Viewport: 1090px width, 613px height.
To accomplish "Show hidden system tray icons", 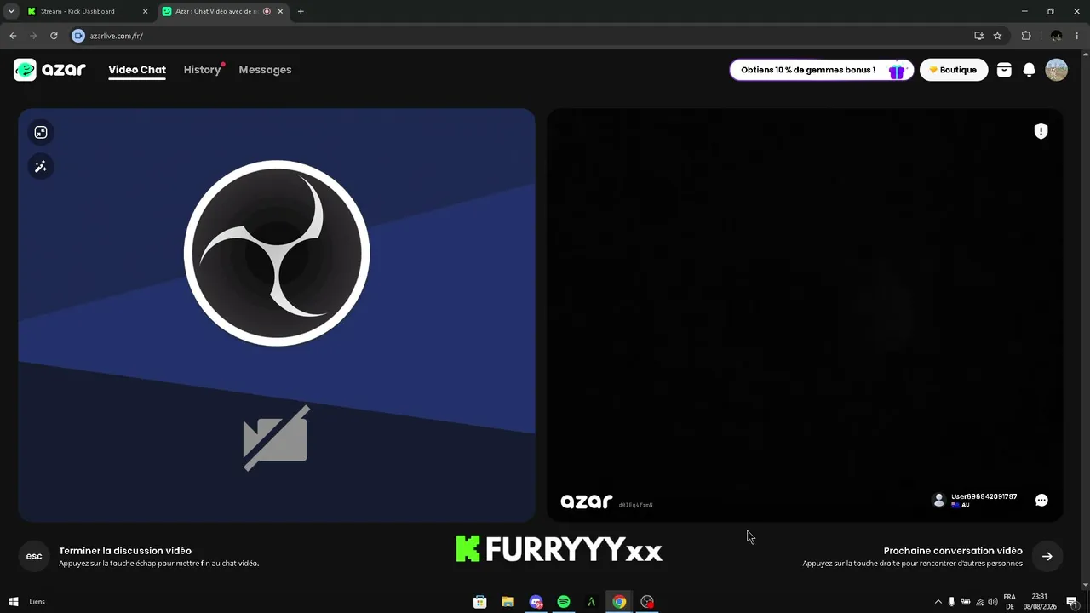I will [938, 602].
